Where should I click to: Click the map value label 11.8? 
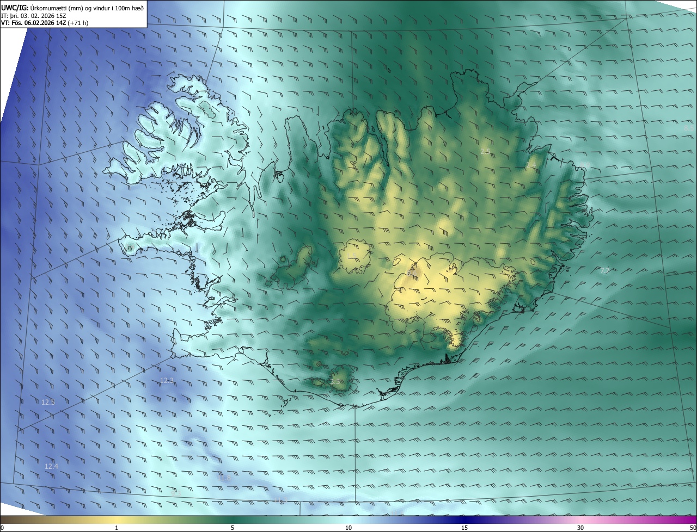click(x=224, y=478)
